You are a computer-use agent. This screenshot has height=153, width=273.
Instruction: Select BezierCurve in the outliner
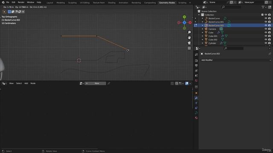click(x=214, y=18)
